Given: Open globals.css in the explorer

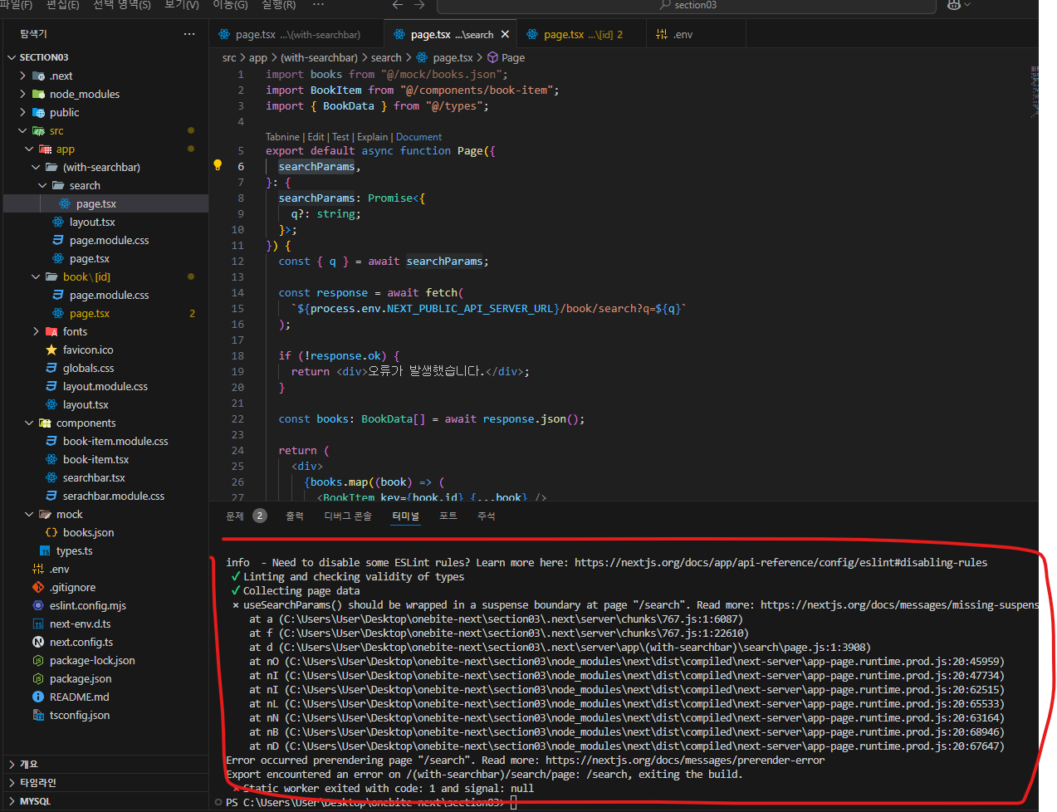Looking at the screenshot, I should (105, 368).
